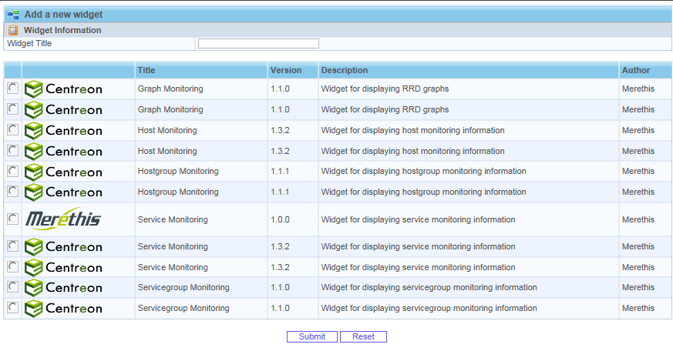
Task: Select the Service Monitoring version 1.0.0 radio button
Action: [12, 219]
